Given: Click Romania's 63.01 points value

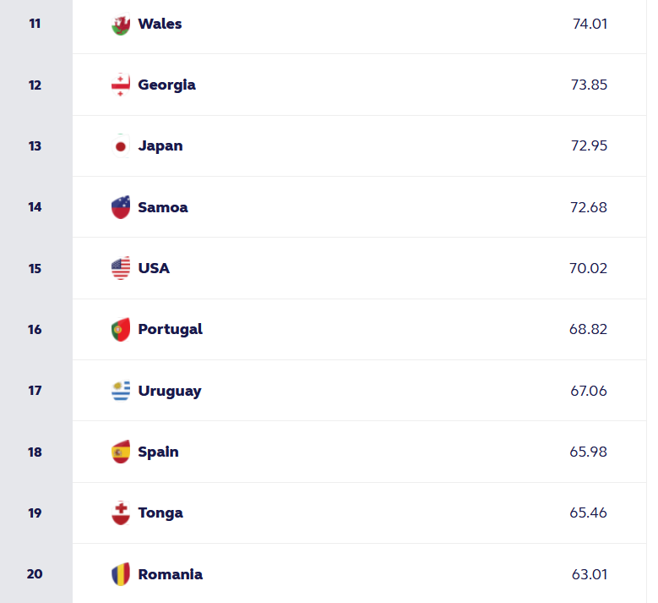Looking at the screenshot, I should point(589,574).
